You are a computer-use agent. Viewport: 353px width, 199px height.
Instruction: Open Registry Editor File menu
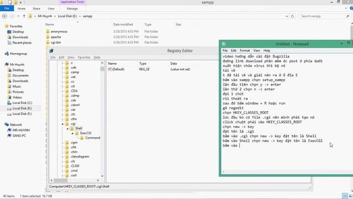53,57
